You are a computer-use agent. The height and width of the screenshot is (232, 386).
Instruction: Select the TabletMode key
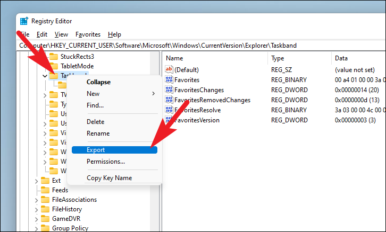[x=77, y=66]
